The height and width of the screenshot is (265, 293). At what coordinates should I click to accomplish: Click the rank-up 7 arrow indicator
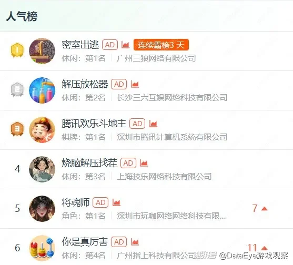pos(260,208)
